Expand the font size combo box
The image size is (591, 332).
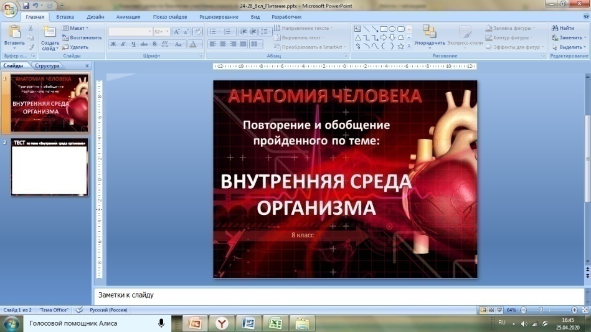click(167, 32)
